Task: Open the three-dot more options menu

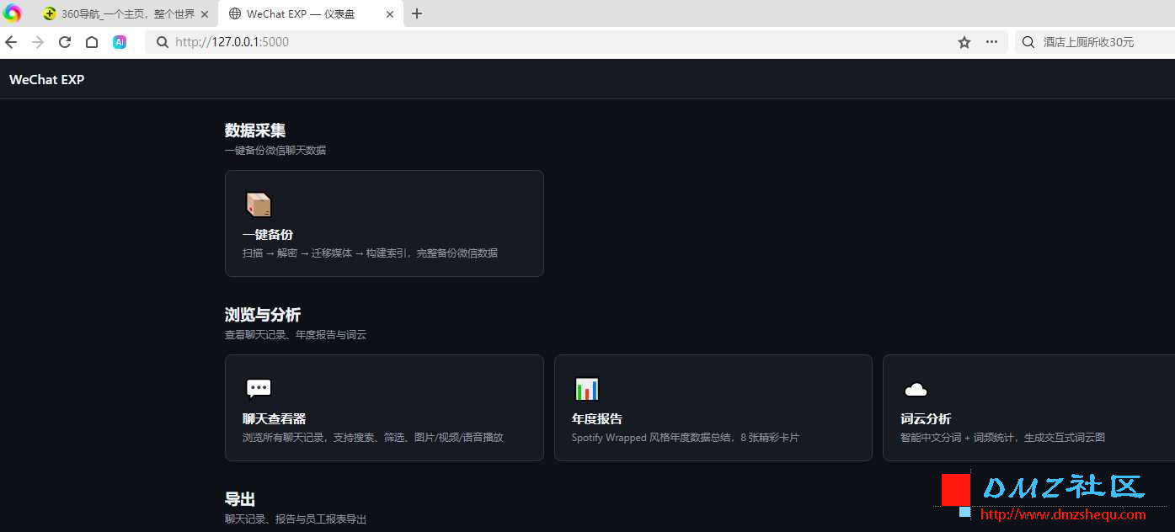Action: click(992, 42)
